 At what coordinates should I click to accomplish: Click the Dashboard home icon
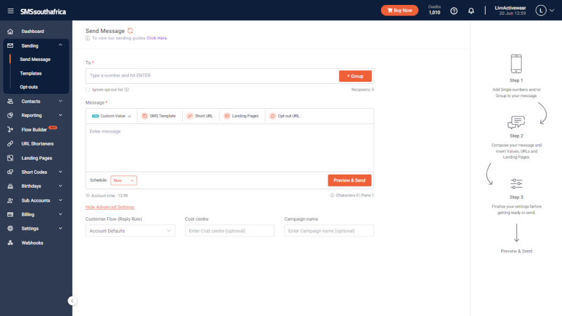[10, 31]
